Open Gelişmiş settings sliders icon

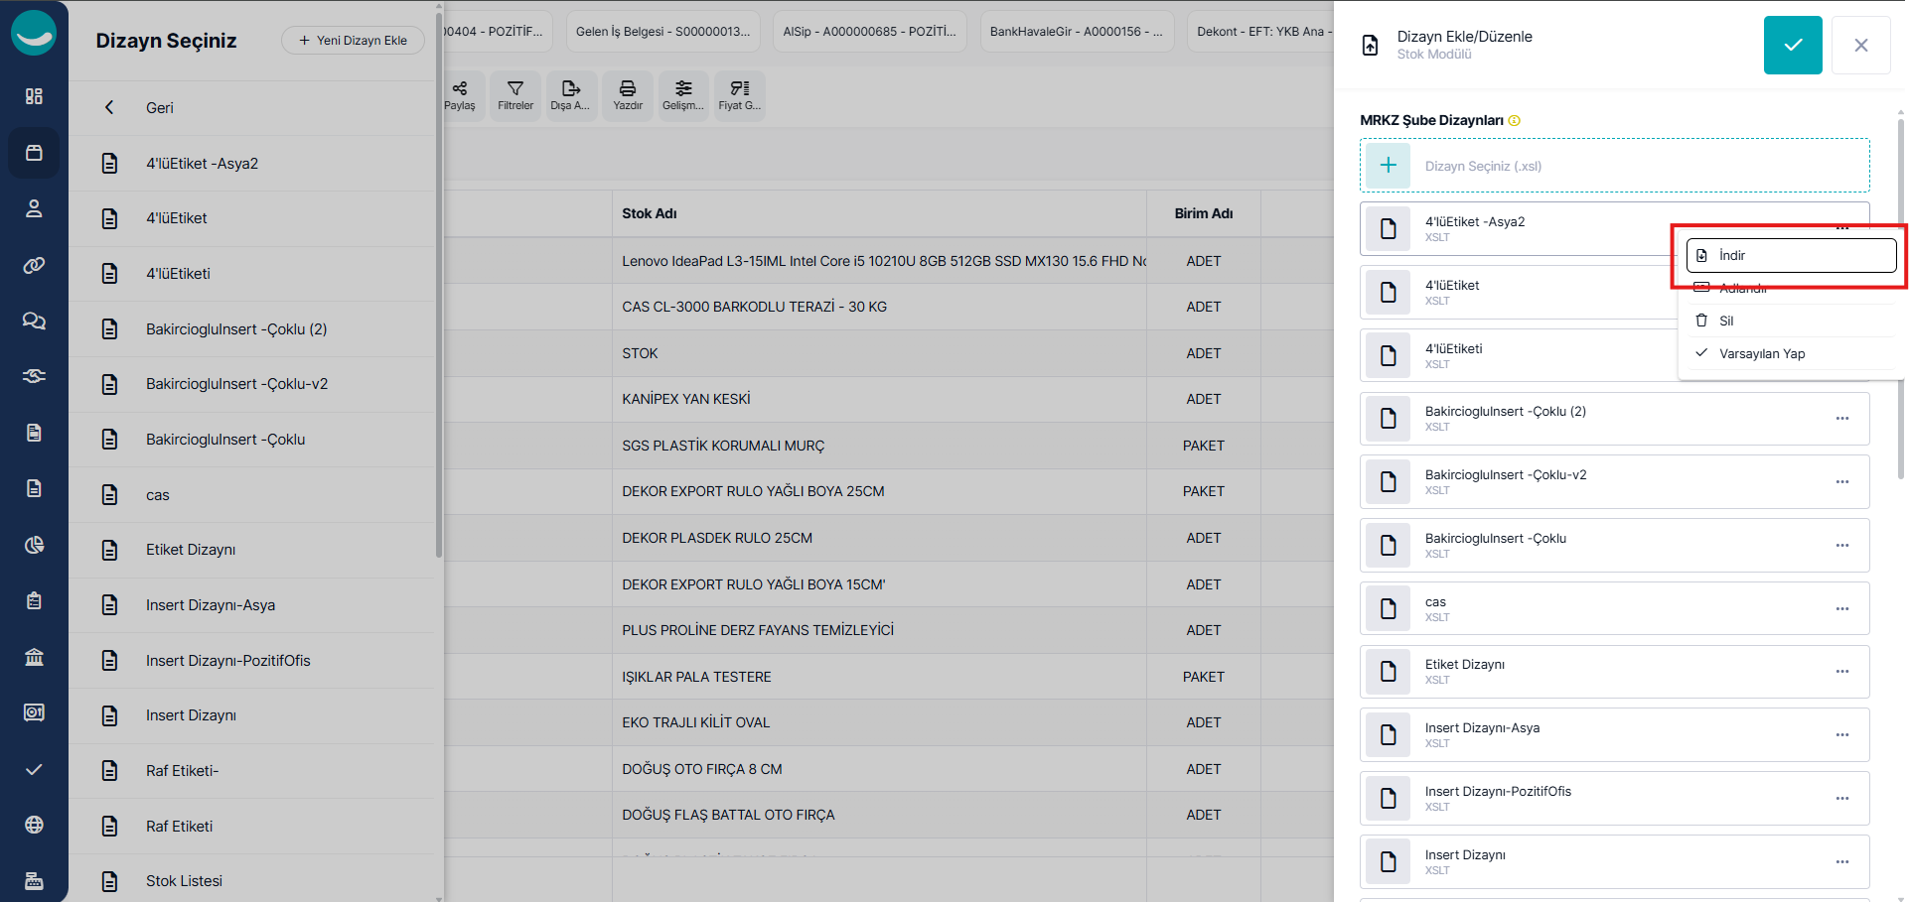tap(683, 95)
